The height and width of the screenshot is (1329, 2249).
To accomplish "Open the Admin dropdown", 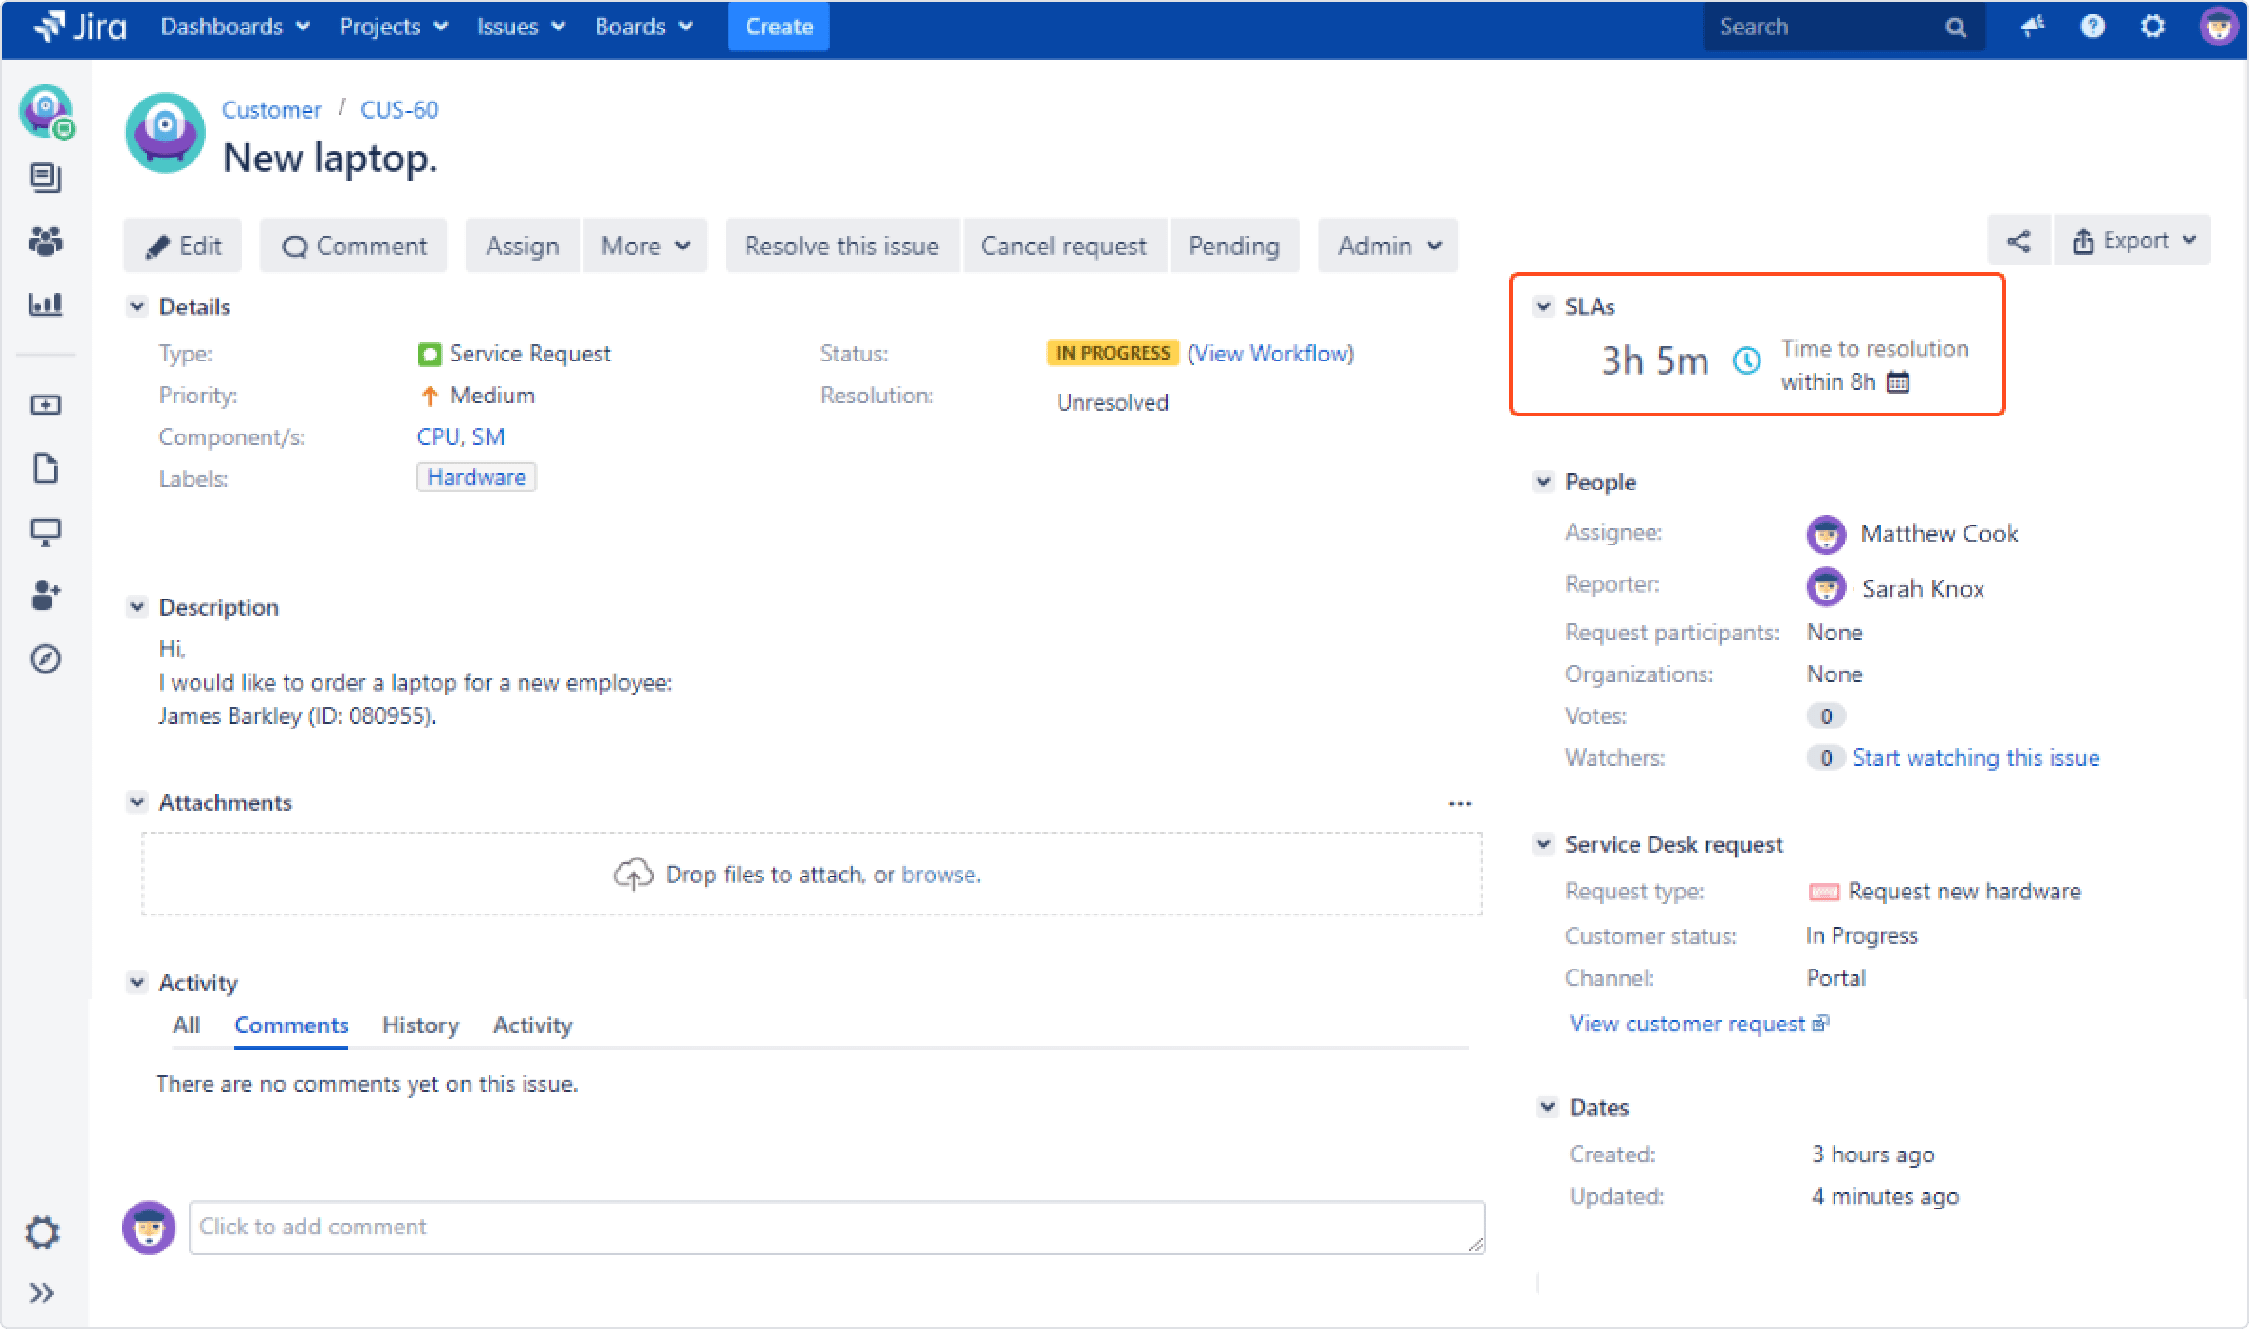I will click(x=1388, y=247).
